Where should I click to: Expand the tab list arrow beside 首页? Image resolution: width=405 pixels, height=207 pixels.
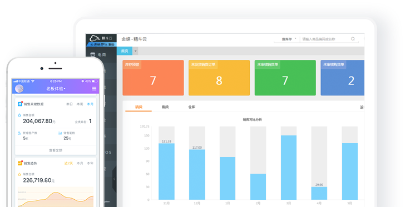pos(135,51)
